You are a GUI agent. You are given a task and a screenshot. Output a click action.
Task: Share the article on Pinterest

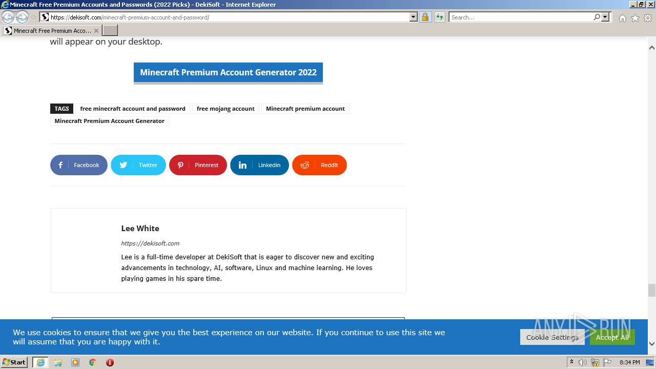[198, 165]
